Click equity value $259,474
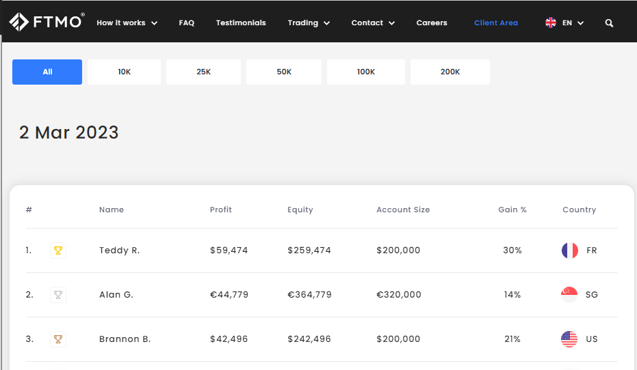This screenshot has height=370, width=637. 309,251
